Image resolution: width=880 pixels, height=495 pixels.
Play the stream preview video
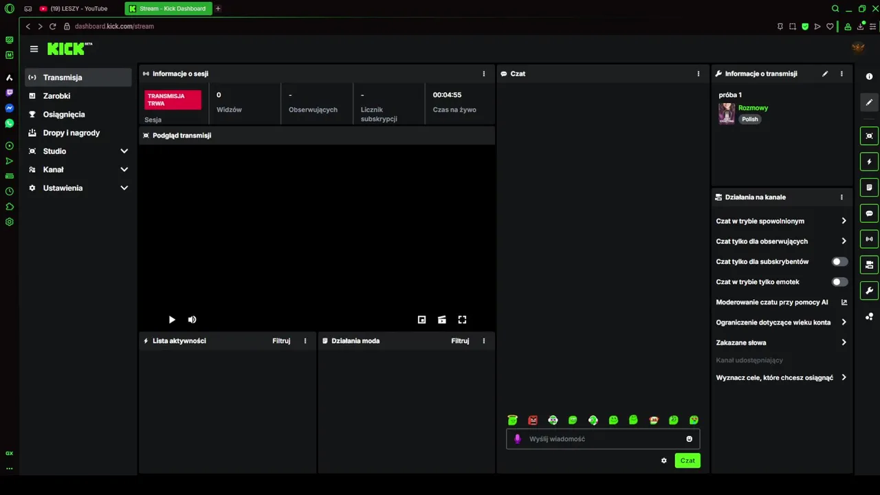coord(172,320)
